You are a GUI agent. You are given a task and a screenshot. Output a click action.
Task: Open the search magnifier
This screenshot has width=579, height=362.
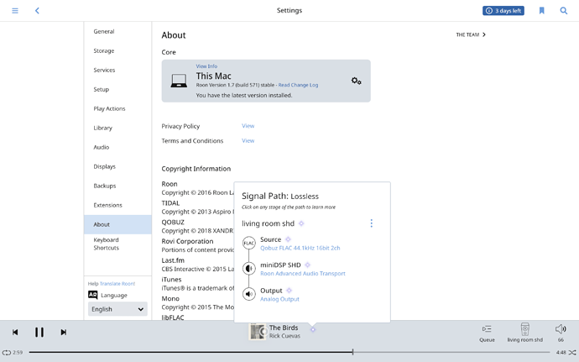pyautogui.click(x=564, y=11)
